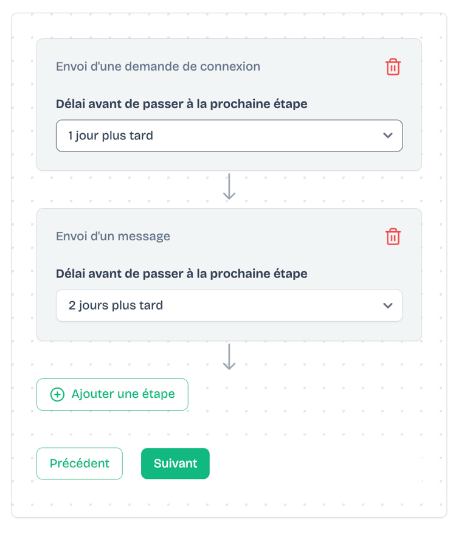
Task: Open the delay dropdown showing '1 jour plus tard'
Action: click(229, 136)
